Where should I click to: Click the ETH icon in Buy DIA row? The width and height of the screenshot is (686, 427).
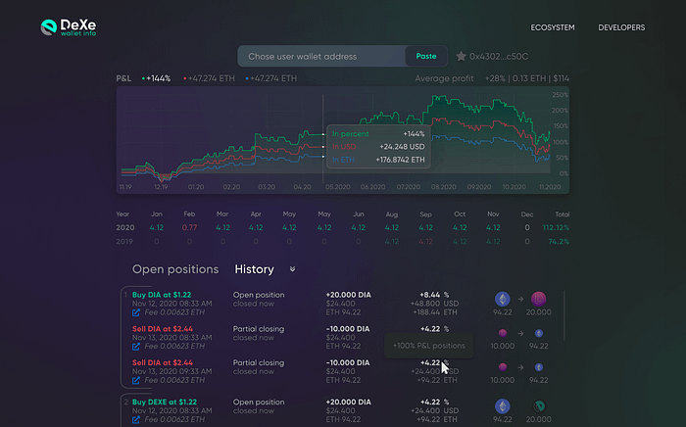pos(502,299)
